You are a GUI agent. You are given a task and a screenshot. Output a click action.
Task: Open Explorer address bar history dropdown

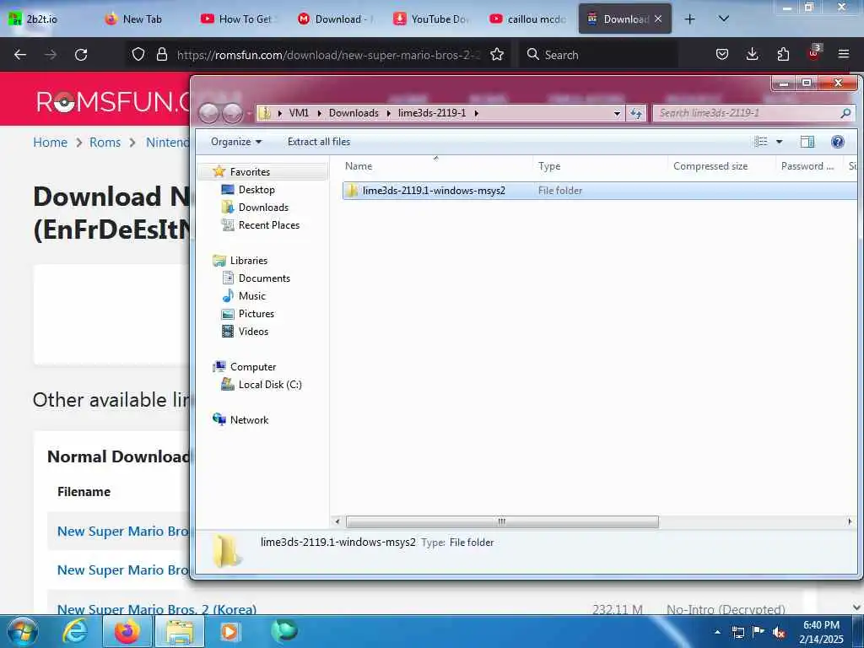click(x=617, y=113)
